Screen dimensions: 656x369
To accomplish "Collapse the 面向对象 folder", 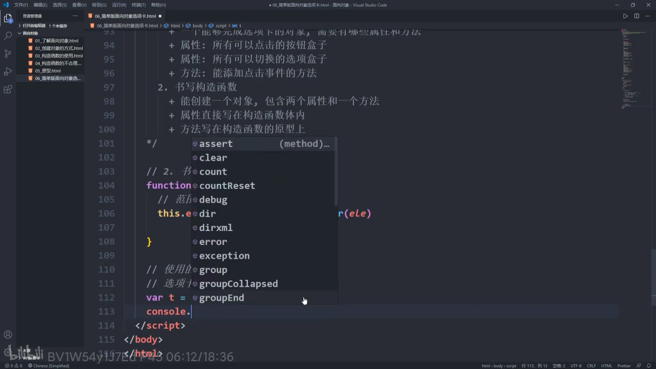I will pyautogui.click(x=30, y=33).
